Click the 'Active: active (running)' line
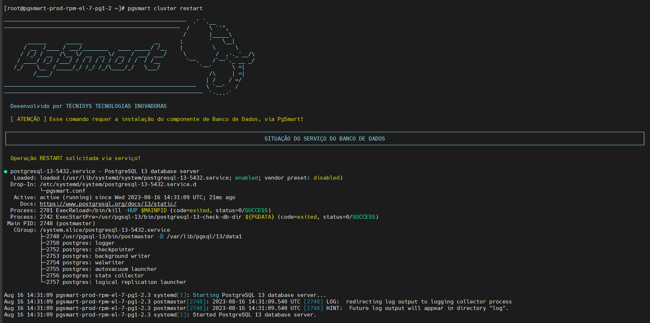The width and height of the screenshot is (650, 323). 124,197
